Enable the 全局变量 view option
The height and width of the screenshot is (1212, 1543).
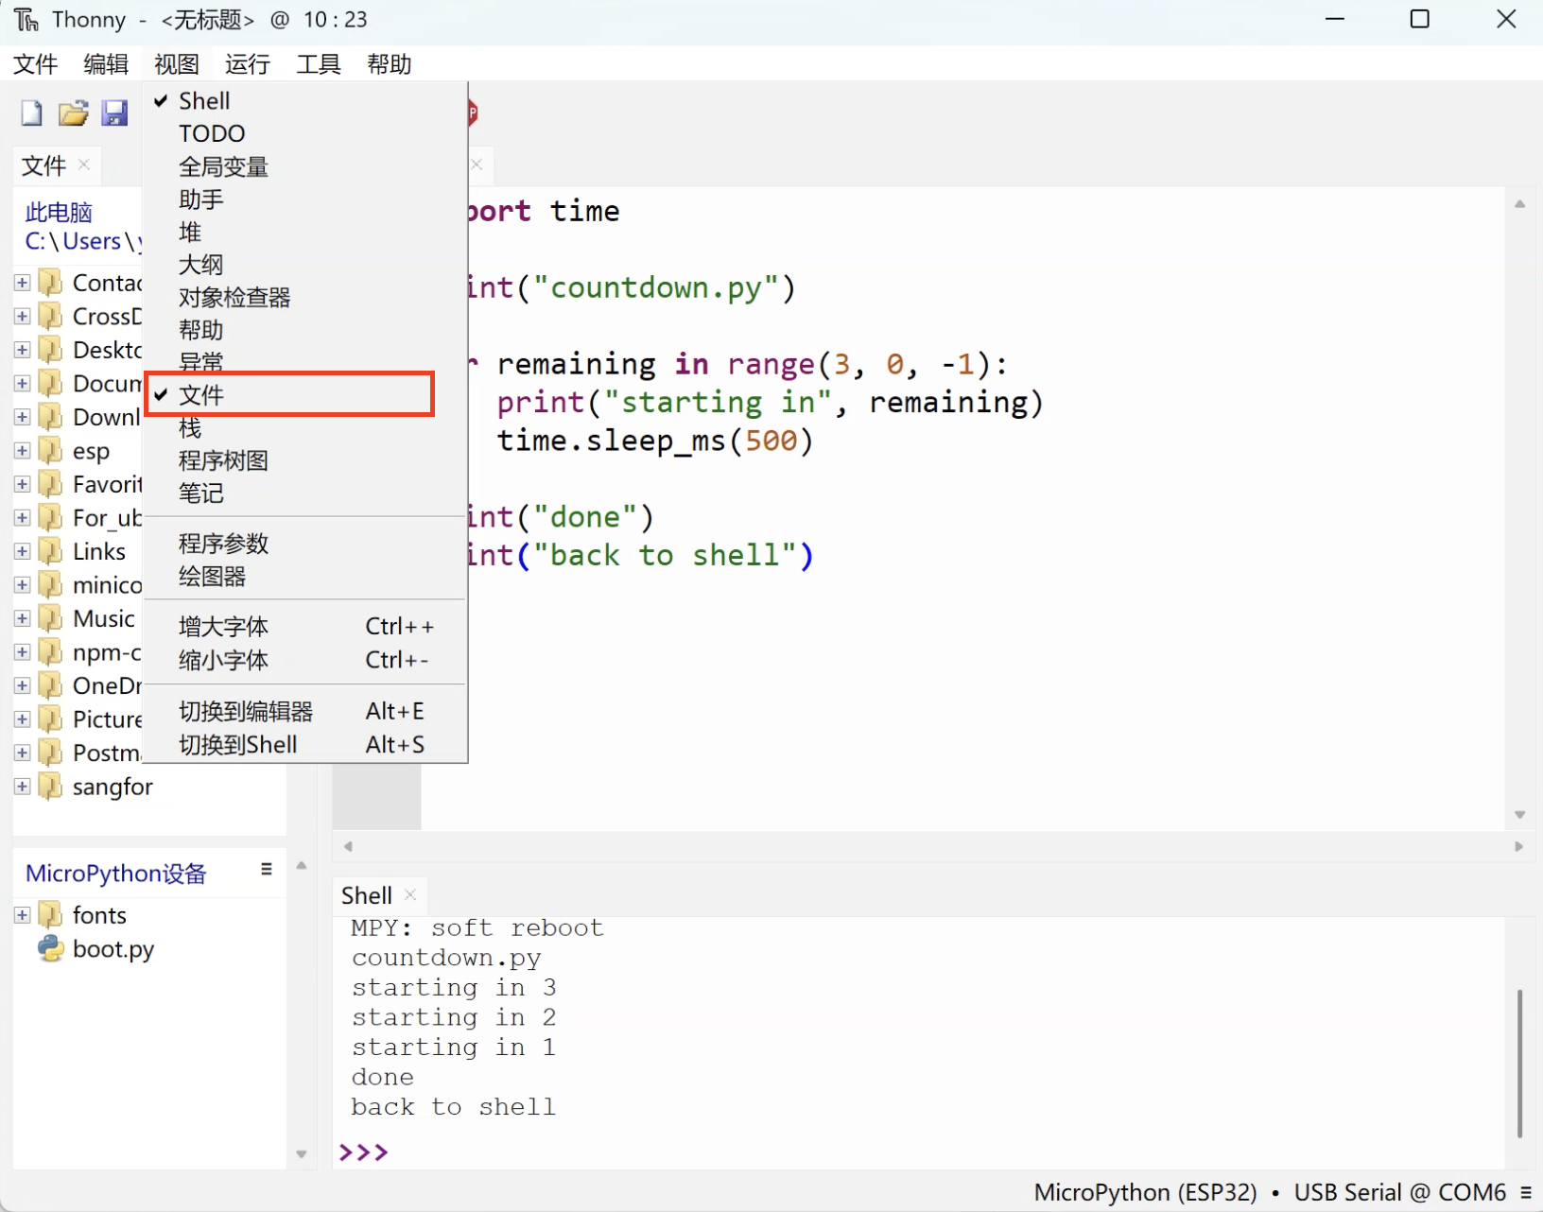223,167
